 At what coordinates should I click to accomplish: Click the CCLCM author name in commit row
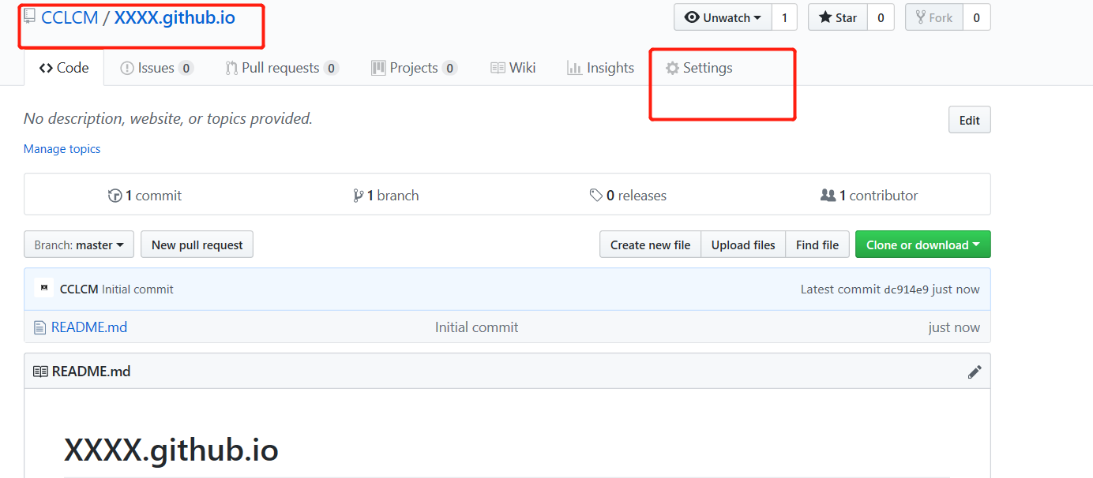pyautogui.click(x=79, y=289)
